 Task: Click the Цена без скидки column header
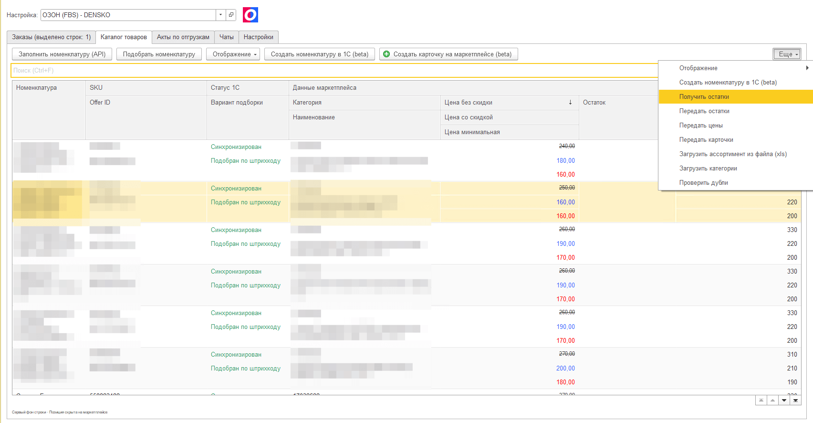[x=510, y=102]
